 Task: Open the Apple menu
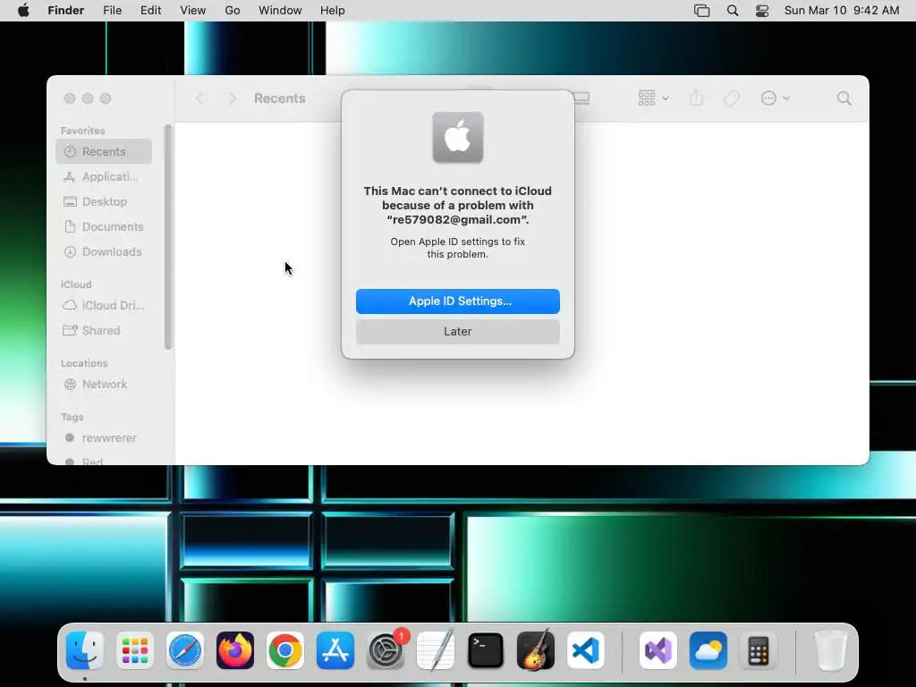(x=23, y=11)
